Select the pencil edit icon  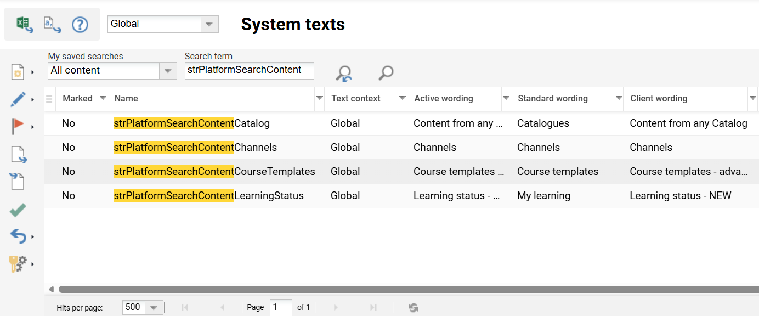[x=17, y=99]
